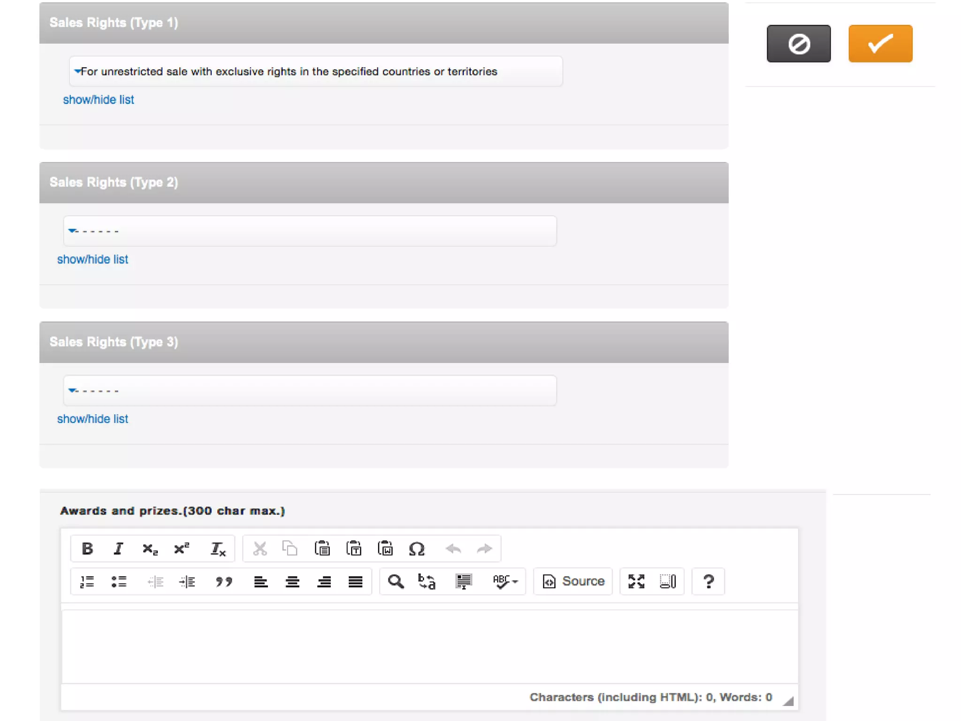Open the editor help question mark
The image size is (961, 721).
(708, 582)
